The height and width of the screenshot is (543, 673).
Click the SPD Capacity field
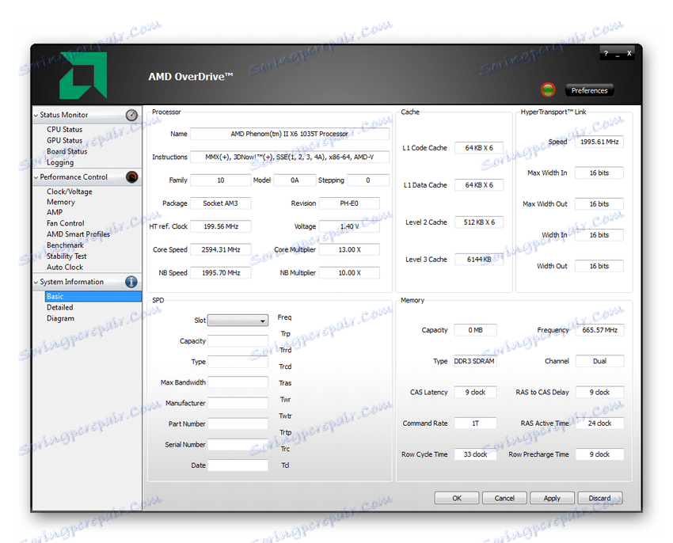click(x=238, y=341)
